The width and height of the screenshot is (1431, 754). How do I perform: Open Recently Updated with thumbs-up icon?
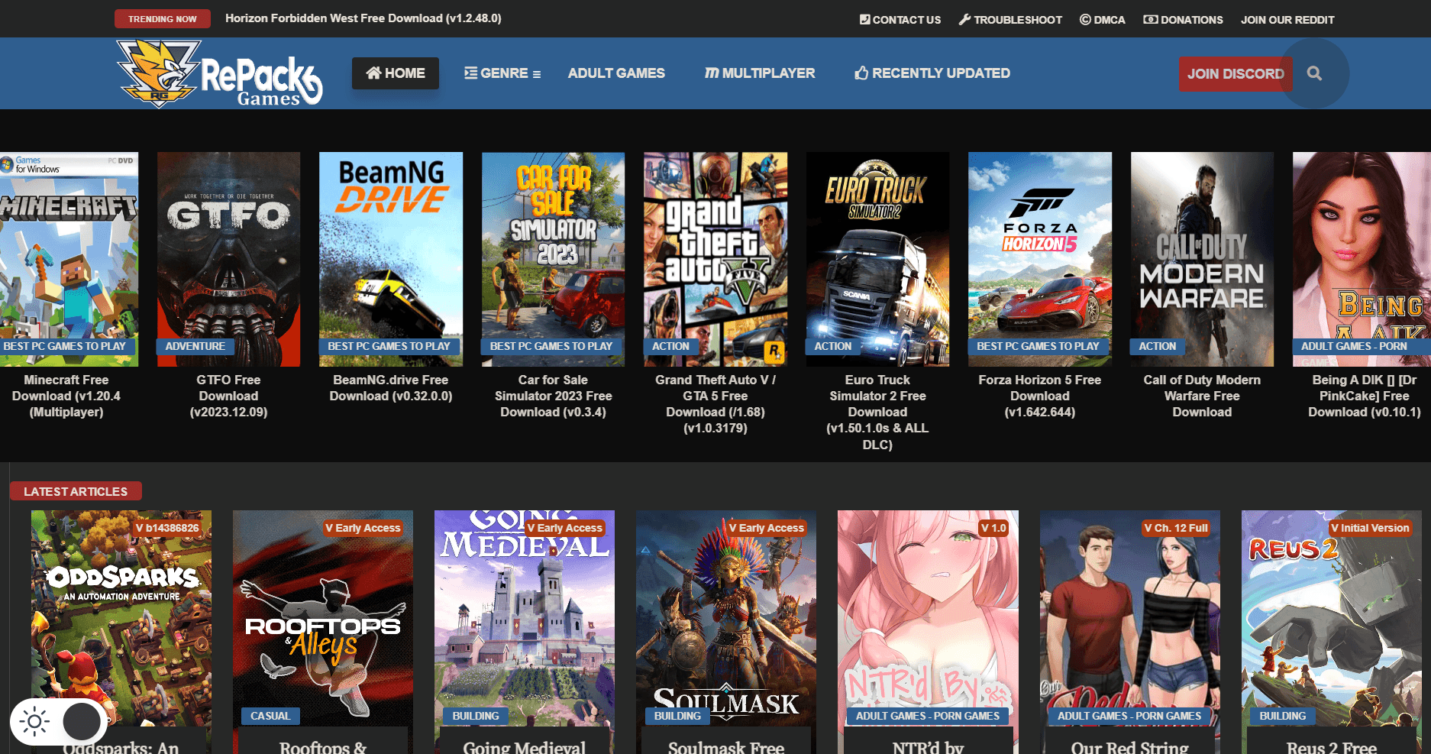point(932,73)
